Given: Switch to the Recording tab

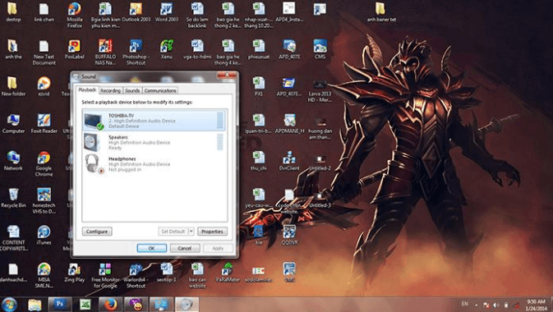Looking at the screenshot, I should pyautogui.click(x=110, y=90).
